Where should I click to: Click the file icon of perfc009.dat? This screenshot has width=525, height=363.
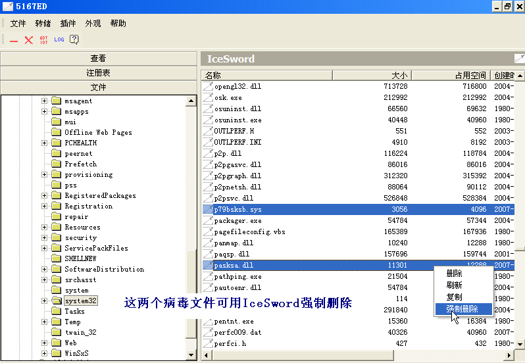[x=208, y=332]
